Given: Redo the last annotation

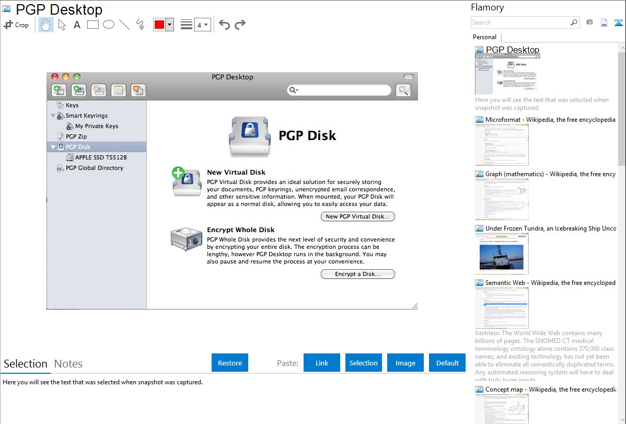Looking at the screenshot, I should 240,25.
